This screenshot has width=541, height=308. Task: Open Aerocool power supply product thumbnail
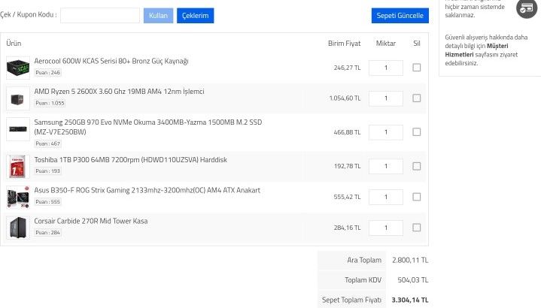pos(18,68)
